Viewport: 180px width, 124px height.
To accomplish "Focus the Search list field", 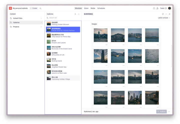I will [63, 18].
